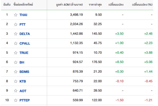Open the CPALL symbol link

coord(25,43)
